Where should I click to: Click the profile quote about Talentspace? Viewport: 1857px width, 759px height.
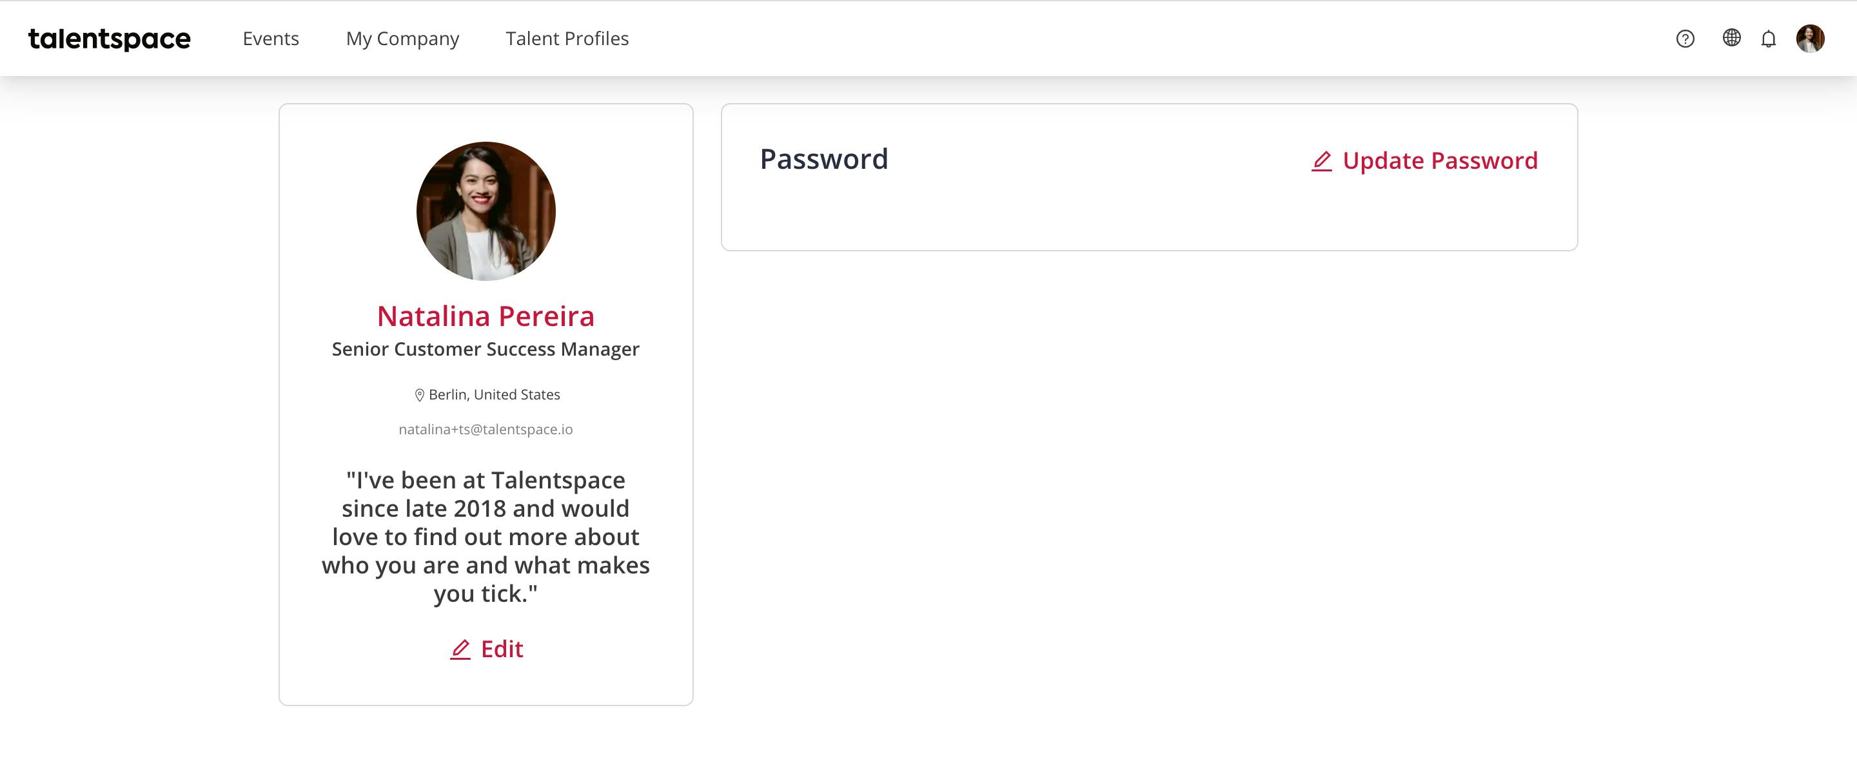tap(486, 537)
